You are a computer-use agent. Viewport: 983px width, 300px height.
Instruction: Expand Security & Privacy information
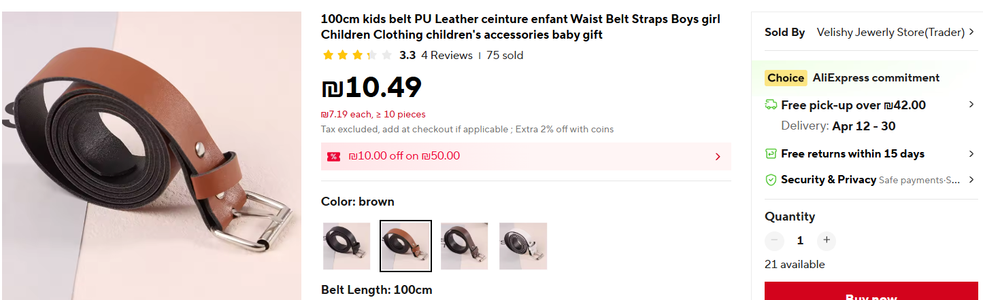tap(971, 180)
